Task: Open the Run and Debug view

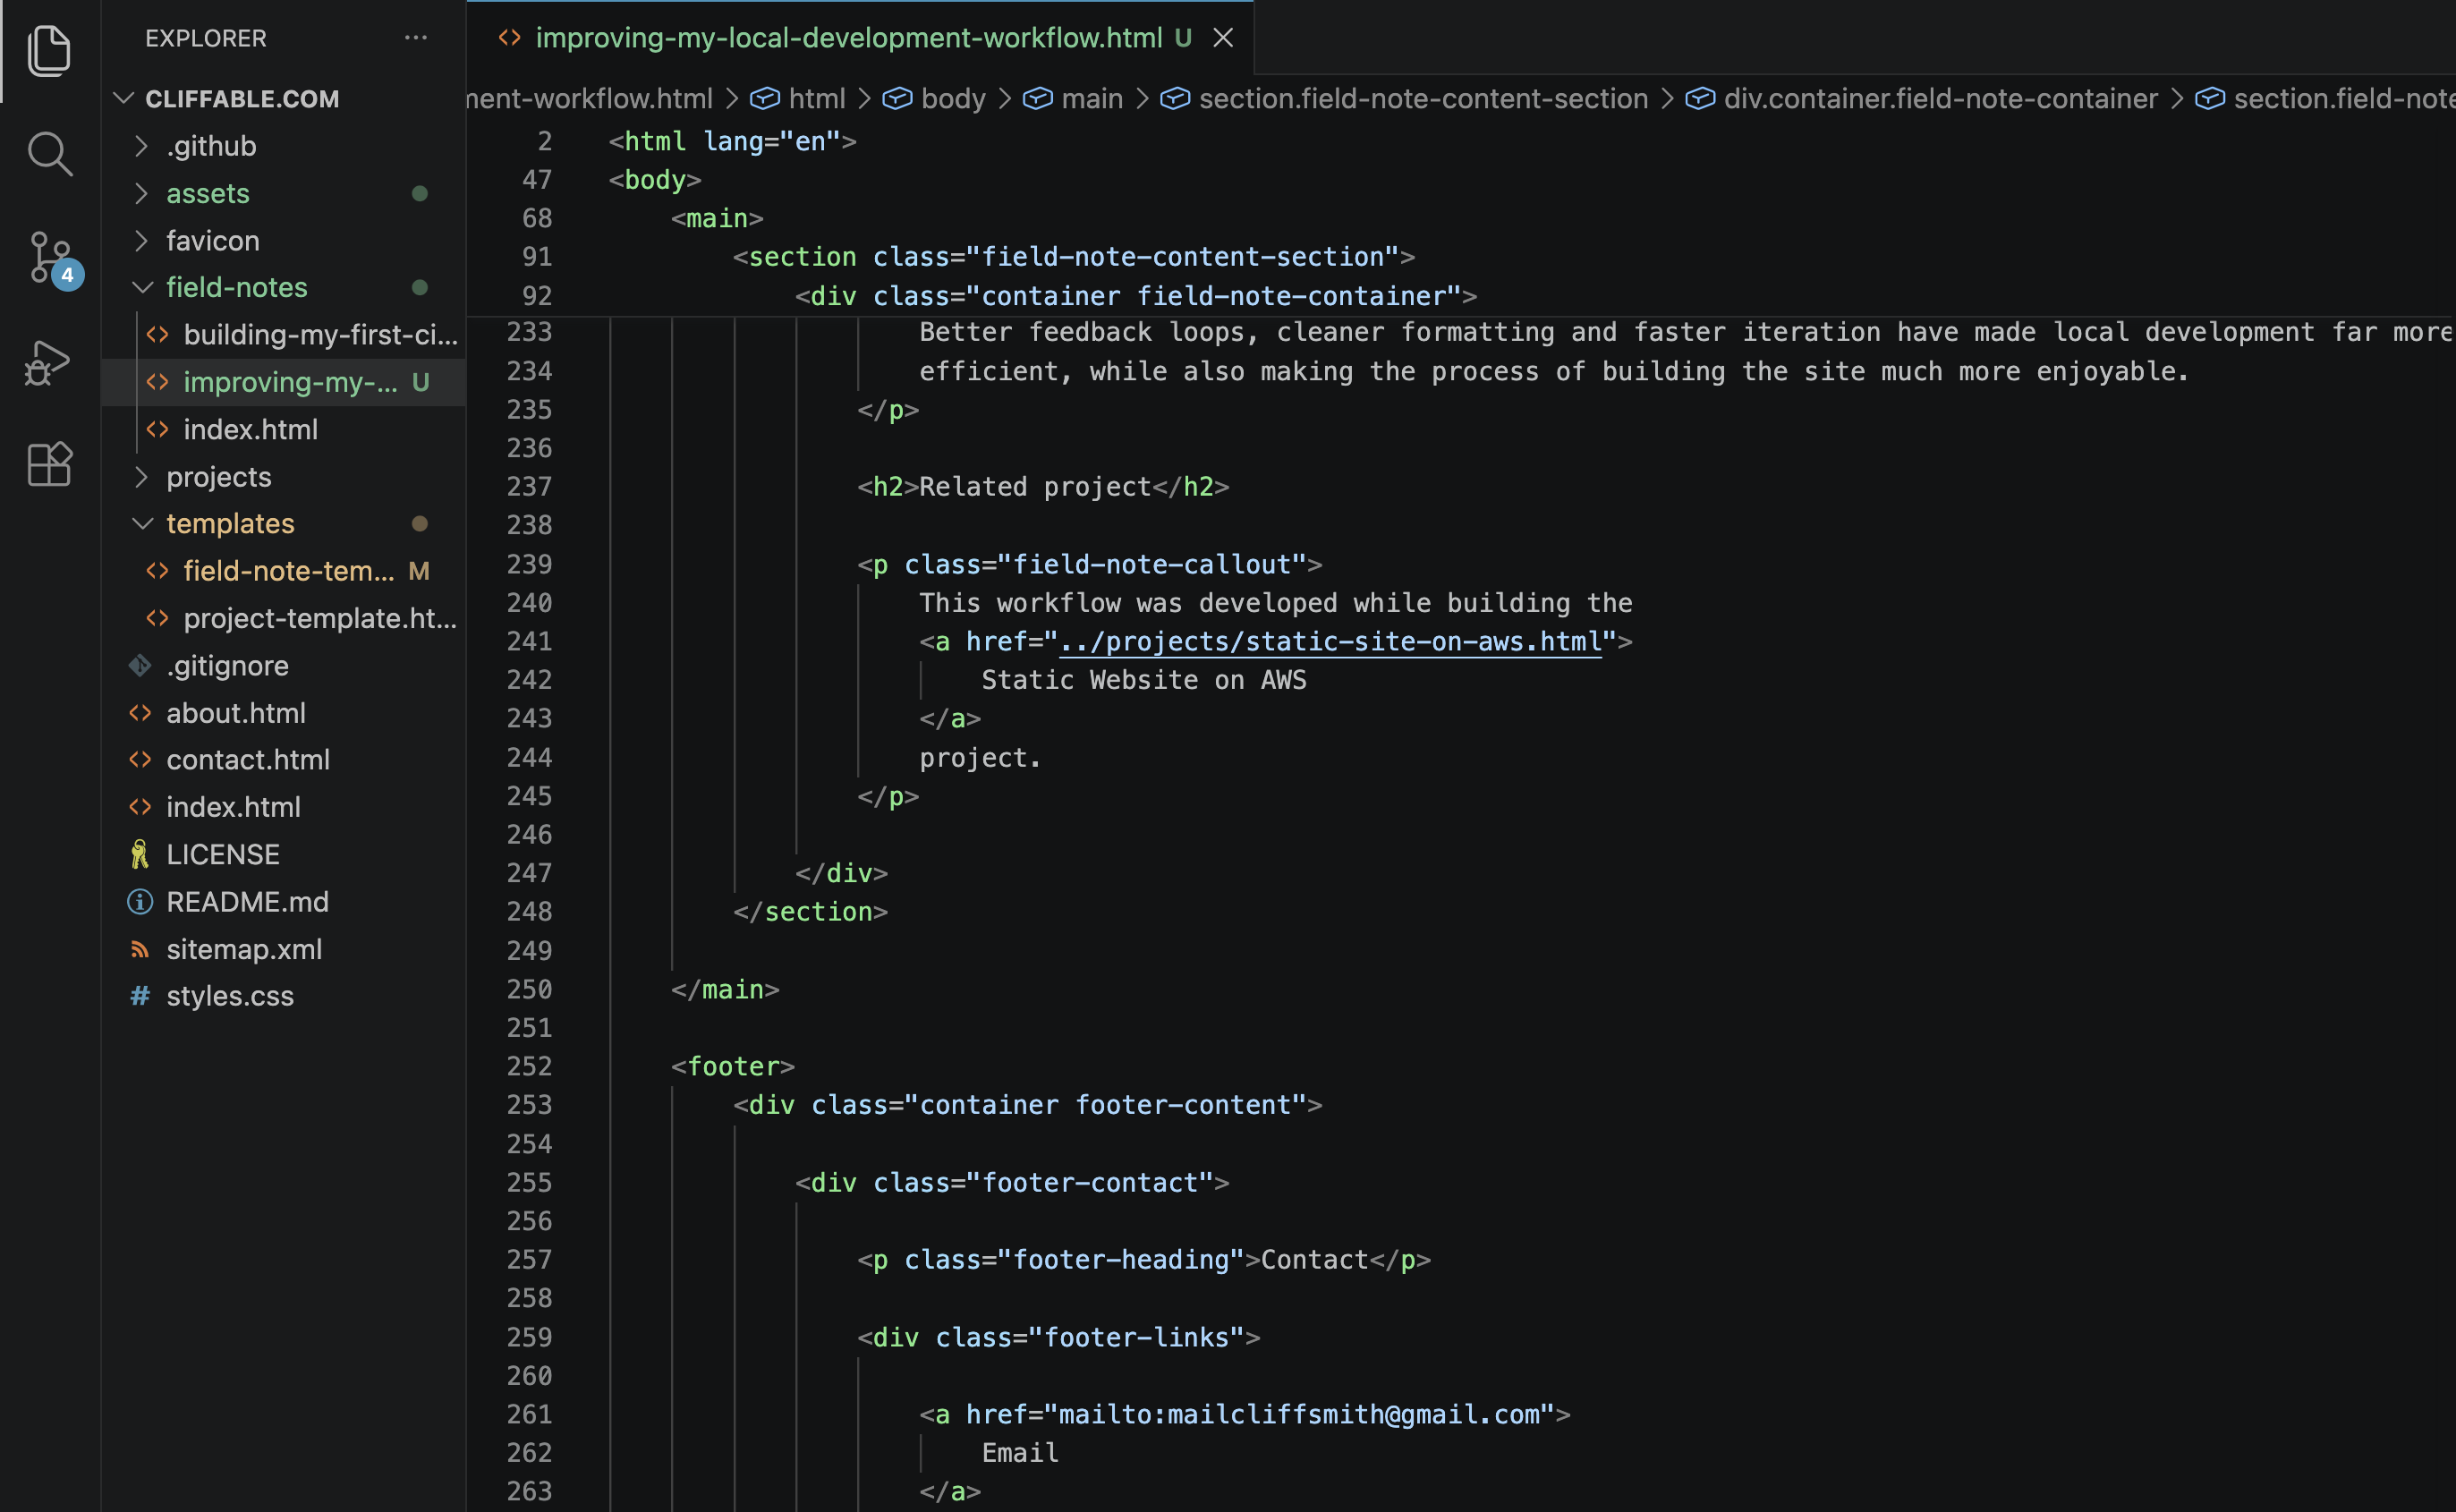Action: 49,362
